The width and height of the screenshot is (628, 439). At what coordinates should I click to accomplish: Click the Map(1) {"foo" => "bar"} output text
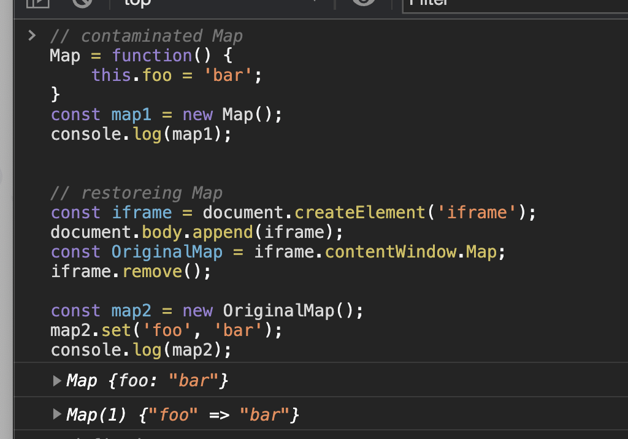[x=183, y=414]
